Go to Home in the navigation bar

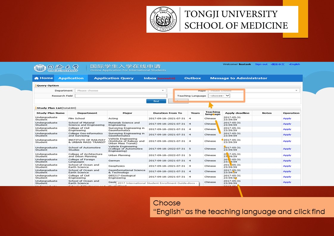click(44, 78)
